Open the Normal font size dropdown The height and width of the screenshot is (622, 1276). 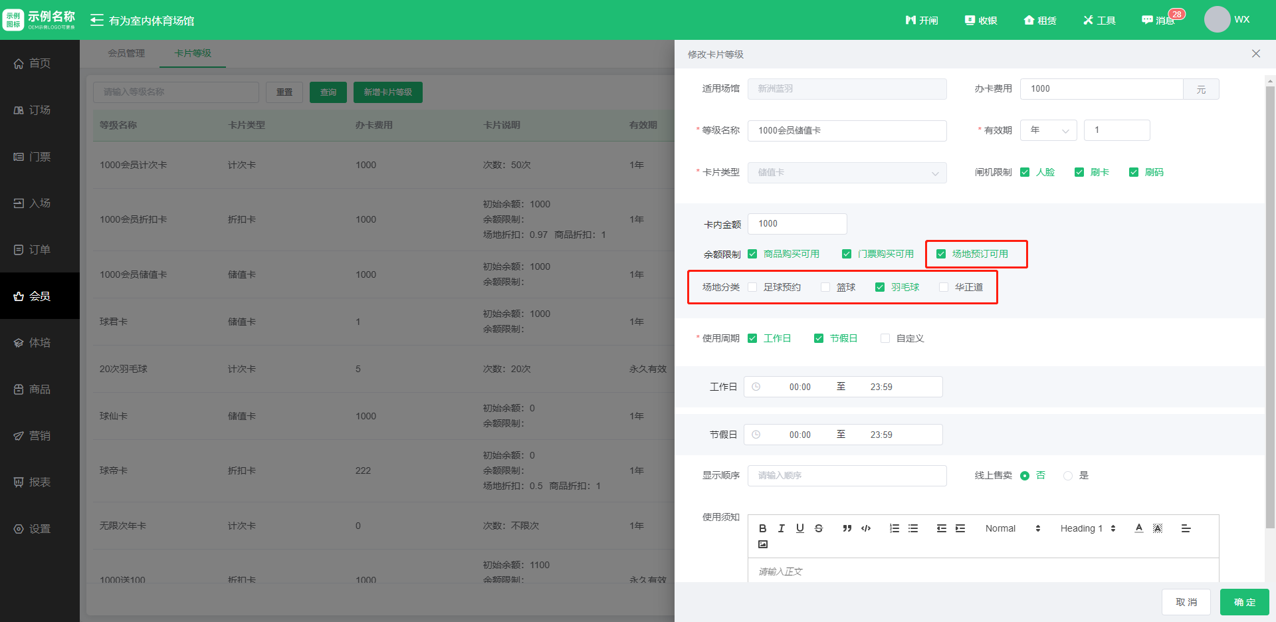pos(1013,528)
